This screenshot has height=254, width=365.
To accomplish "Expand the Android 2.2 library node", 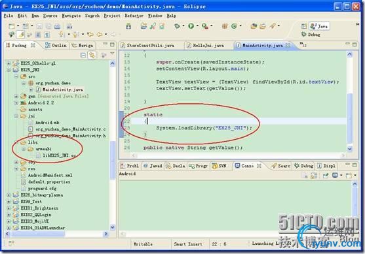I will coord(16,103).
